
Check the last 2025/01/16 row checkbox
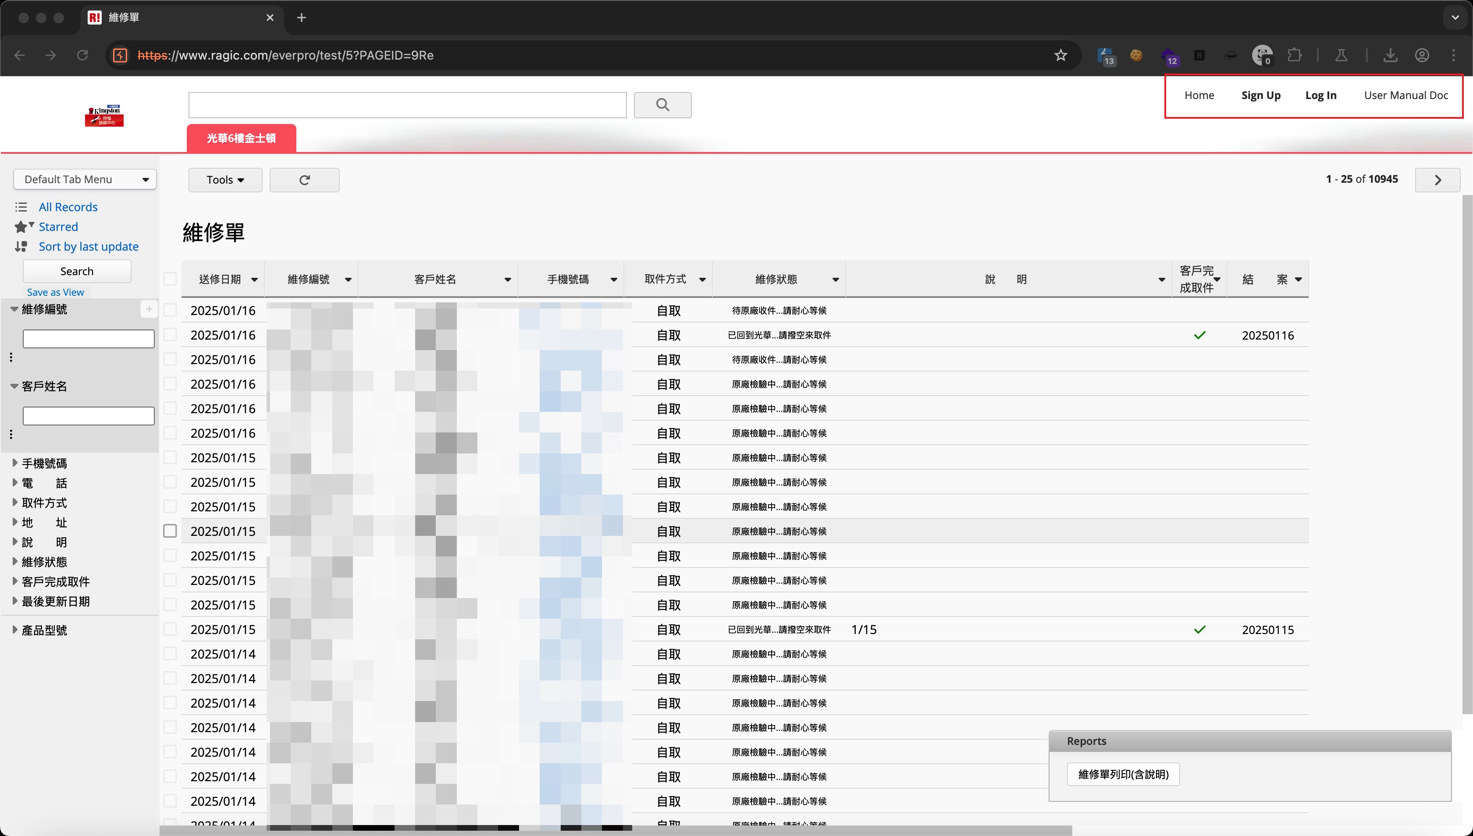click(x=170, y=433)
